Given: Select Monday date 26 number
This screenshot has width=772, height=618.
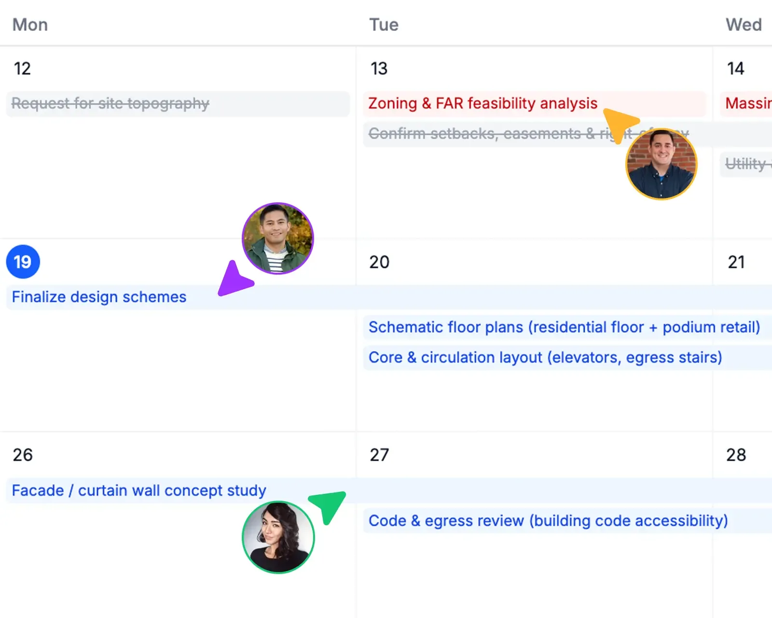Looking at the screenshot, I should pos(23,455).
